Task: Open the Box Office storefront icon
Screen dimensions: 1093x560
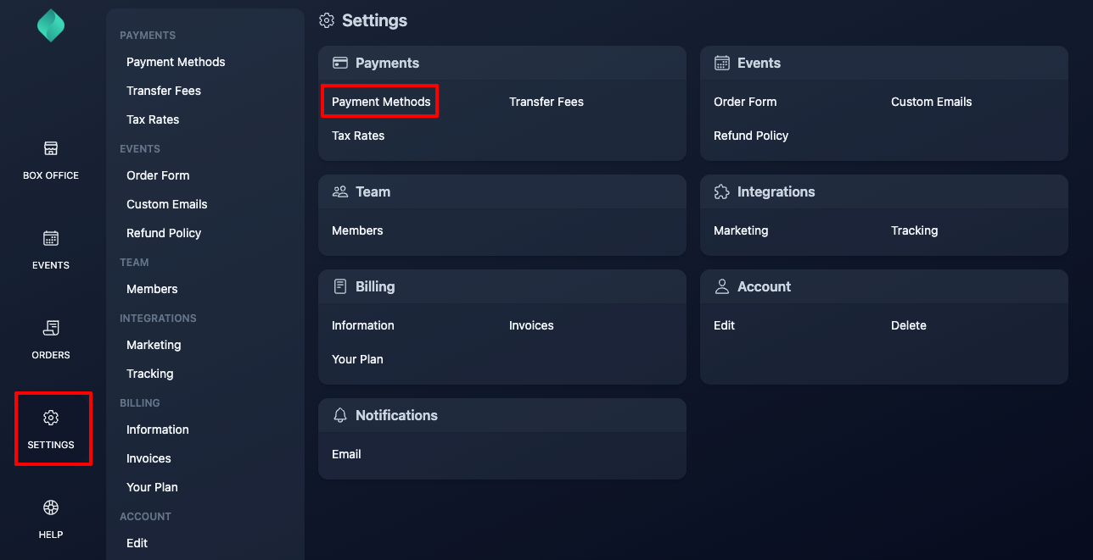Action: tap(51, 148)
